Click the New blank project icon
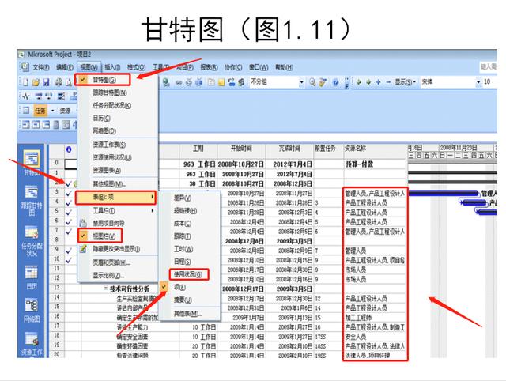Screen dimensions: 506x381 [x=25, y=82]
